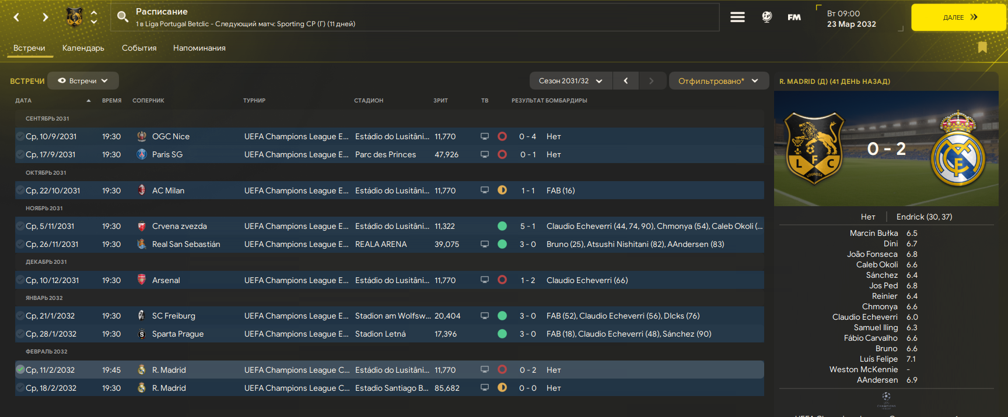The image size is (1008, 417).
Task: Click the OGC Nice club badge
Action: pos(142,136)
